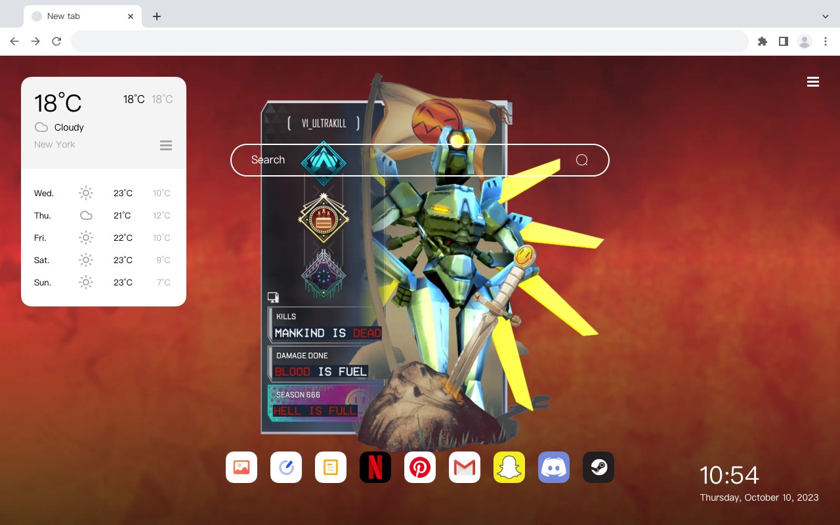Click the browser address bar
The height and width of the screenshot is (525, 840).
[x=409, y=41]
